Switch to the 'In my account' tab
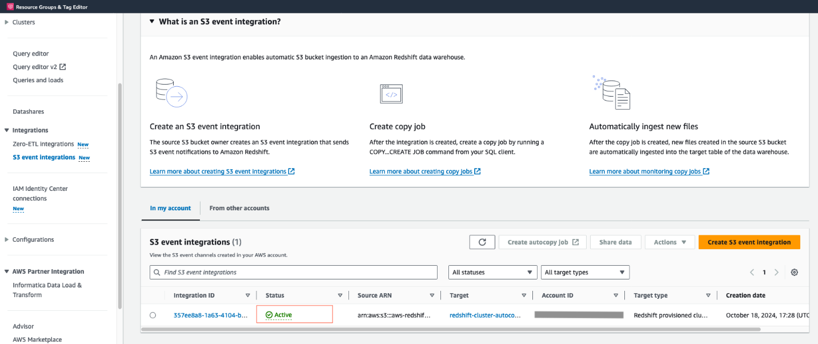818x344 pixels. [170, 208]
